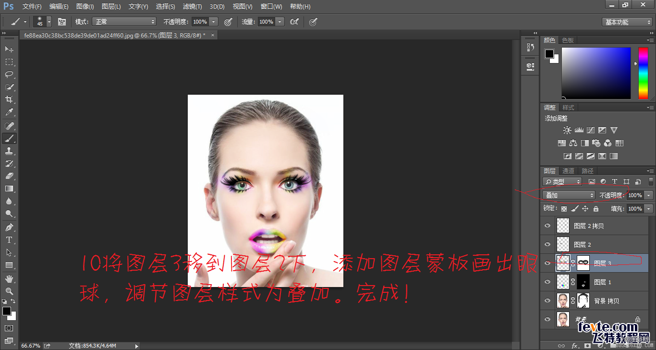Add a Photo Filter adjustment
Viewport: 656px width, 350px height.
pos(596,143)
